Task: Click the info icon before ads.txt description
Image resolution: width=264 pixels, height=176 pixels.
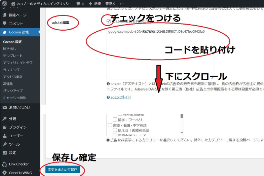Action: (x=108, y=84)
